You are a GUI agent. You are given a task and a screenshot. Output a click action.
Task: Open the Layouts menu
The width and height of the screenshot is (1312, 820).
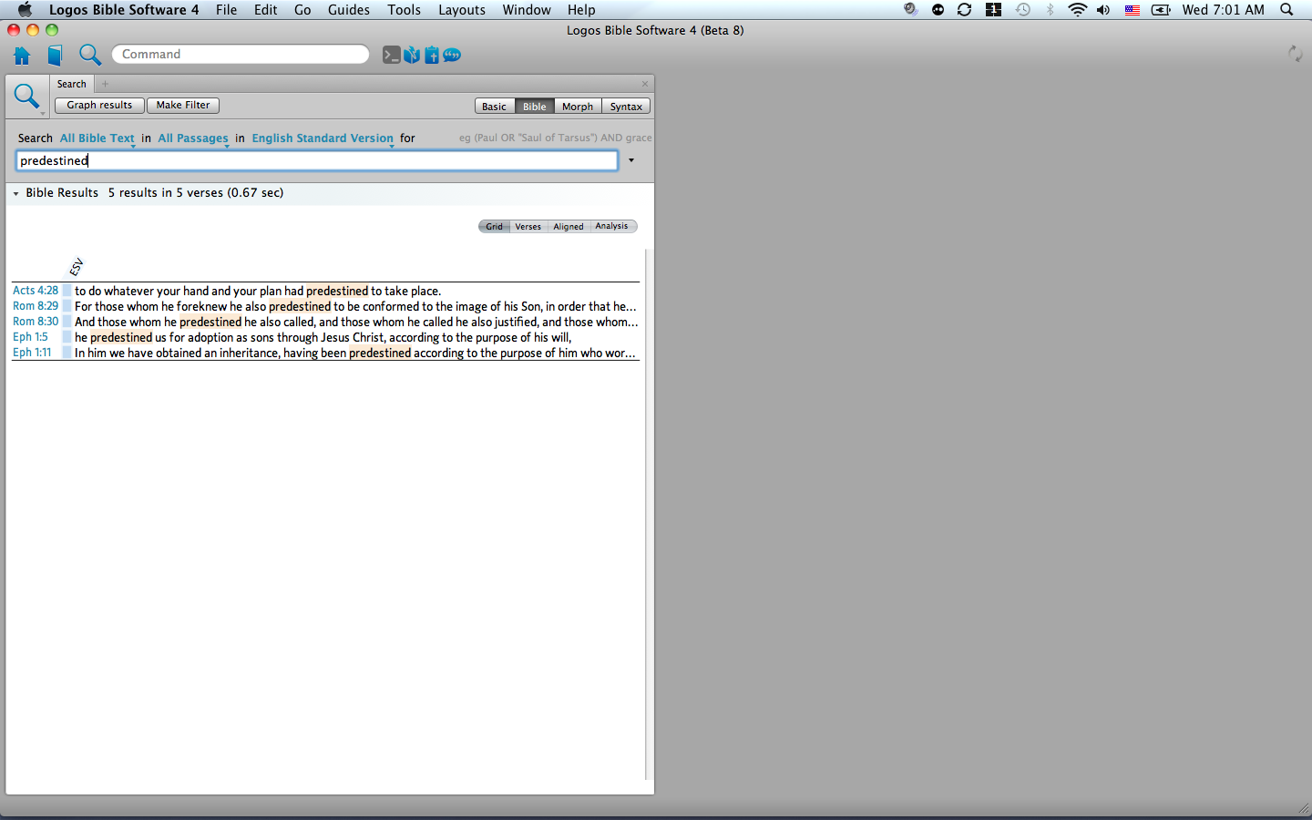coord(462,10)
